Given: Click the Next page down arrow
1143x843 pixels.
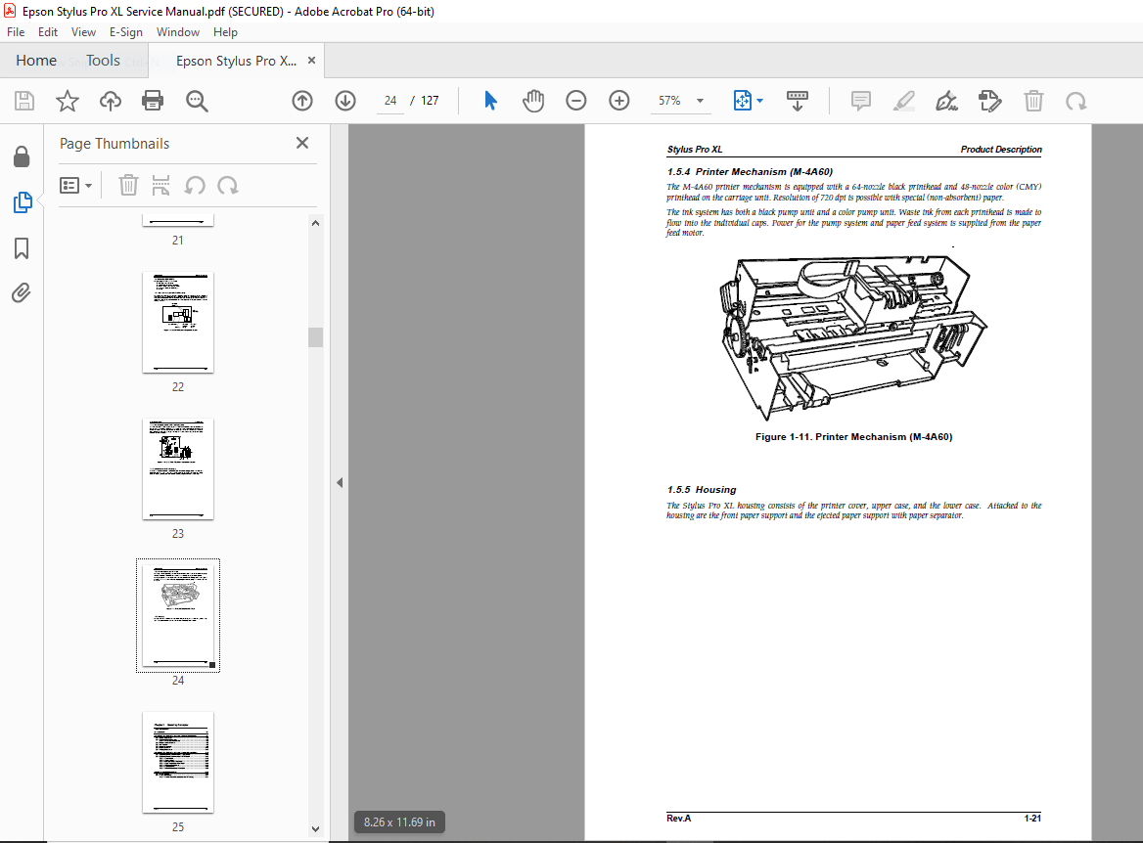Looking at the screenshot, I should (344, 100).
